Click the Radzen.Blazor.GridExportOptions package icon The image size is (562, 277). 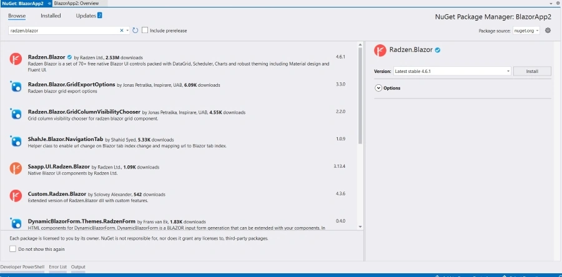point(16,86)
